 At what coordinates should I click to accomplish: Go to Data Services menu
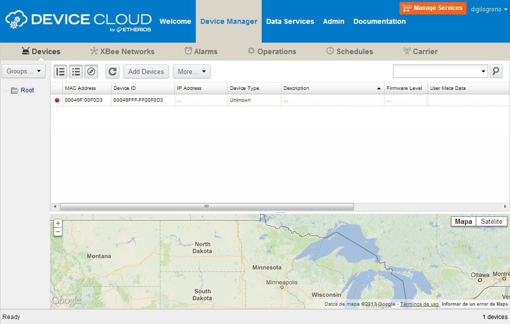[x=290, y=21]
